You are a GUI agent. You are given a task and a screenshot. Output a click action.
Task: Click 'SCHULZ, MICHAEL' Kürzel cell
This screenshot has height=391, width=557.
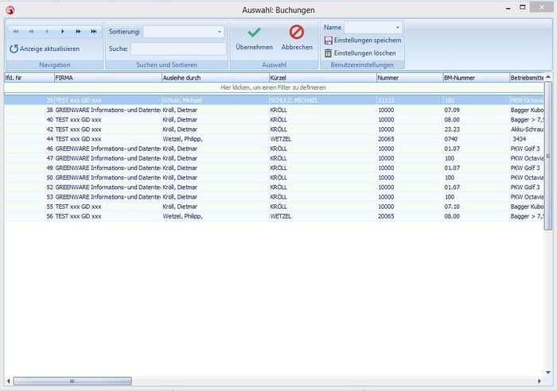point(322,100)
